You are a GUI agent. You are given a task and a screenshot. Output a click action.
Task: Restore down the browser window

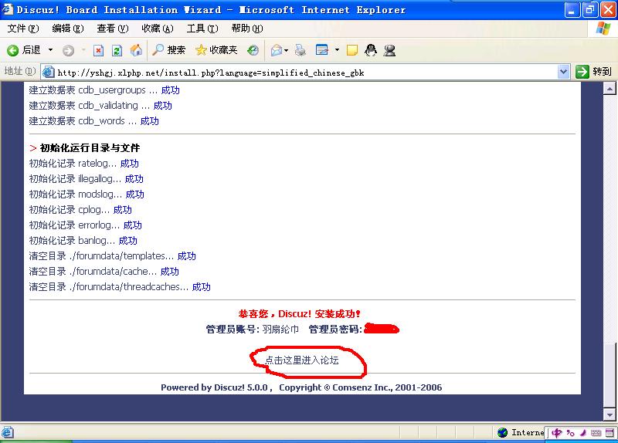tap(589, 9)
